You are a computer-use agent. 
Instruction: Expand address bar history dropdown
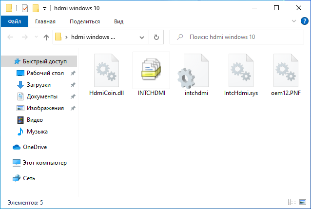(x=142, y=38)
